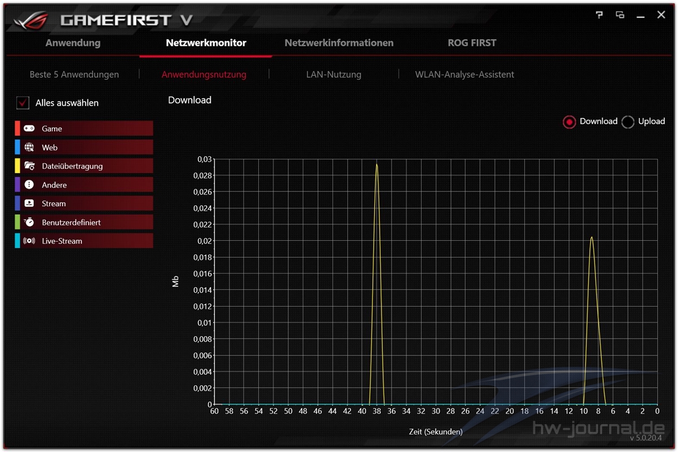Screen dimensions: 678x452
Task: Click the green Benutzerdefiniert color swatch
Action: pyautogui.click(x=18, y=222)
